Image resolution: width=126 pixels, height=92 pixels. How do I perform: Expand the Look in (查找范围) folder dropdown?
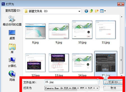(79, 11)
